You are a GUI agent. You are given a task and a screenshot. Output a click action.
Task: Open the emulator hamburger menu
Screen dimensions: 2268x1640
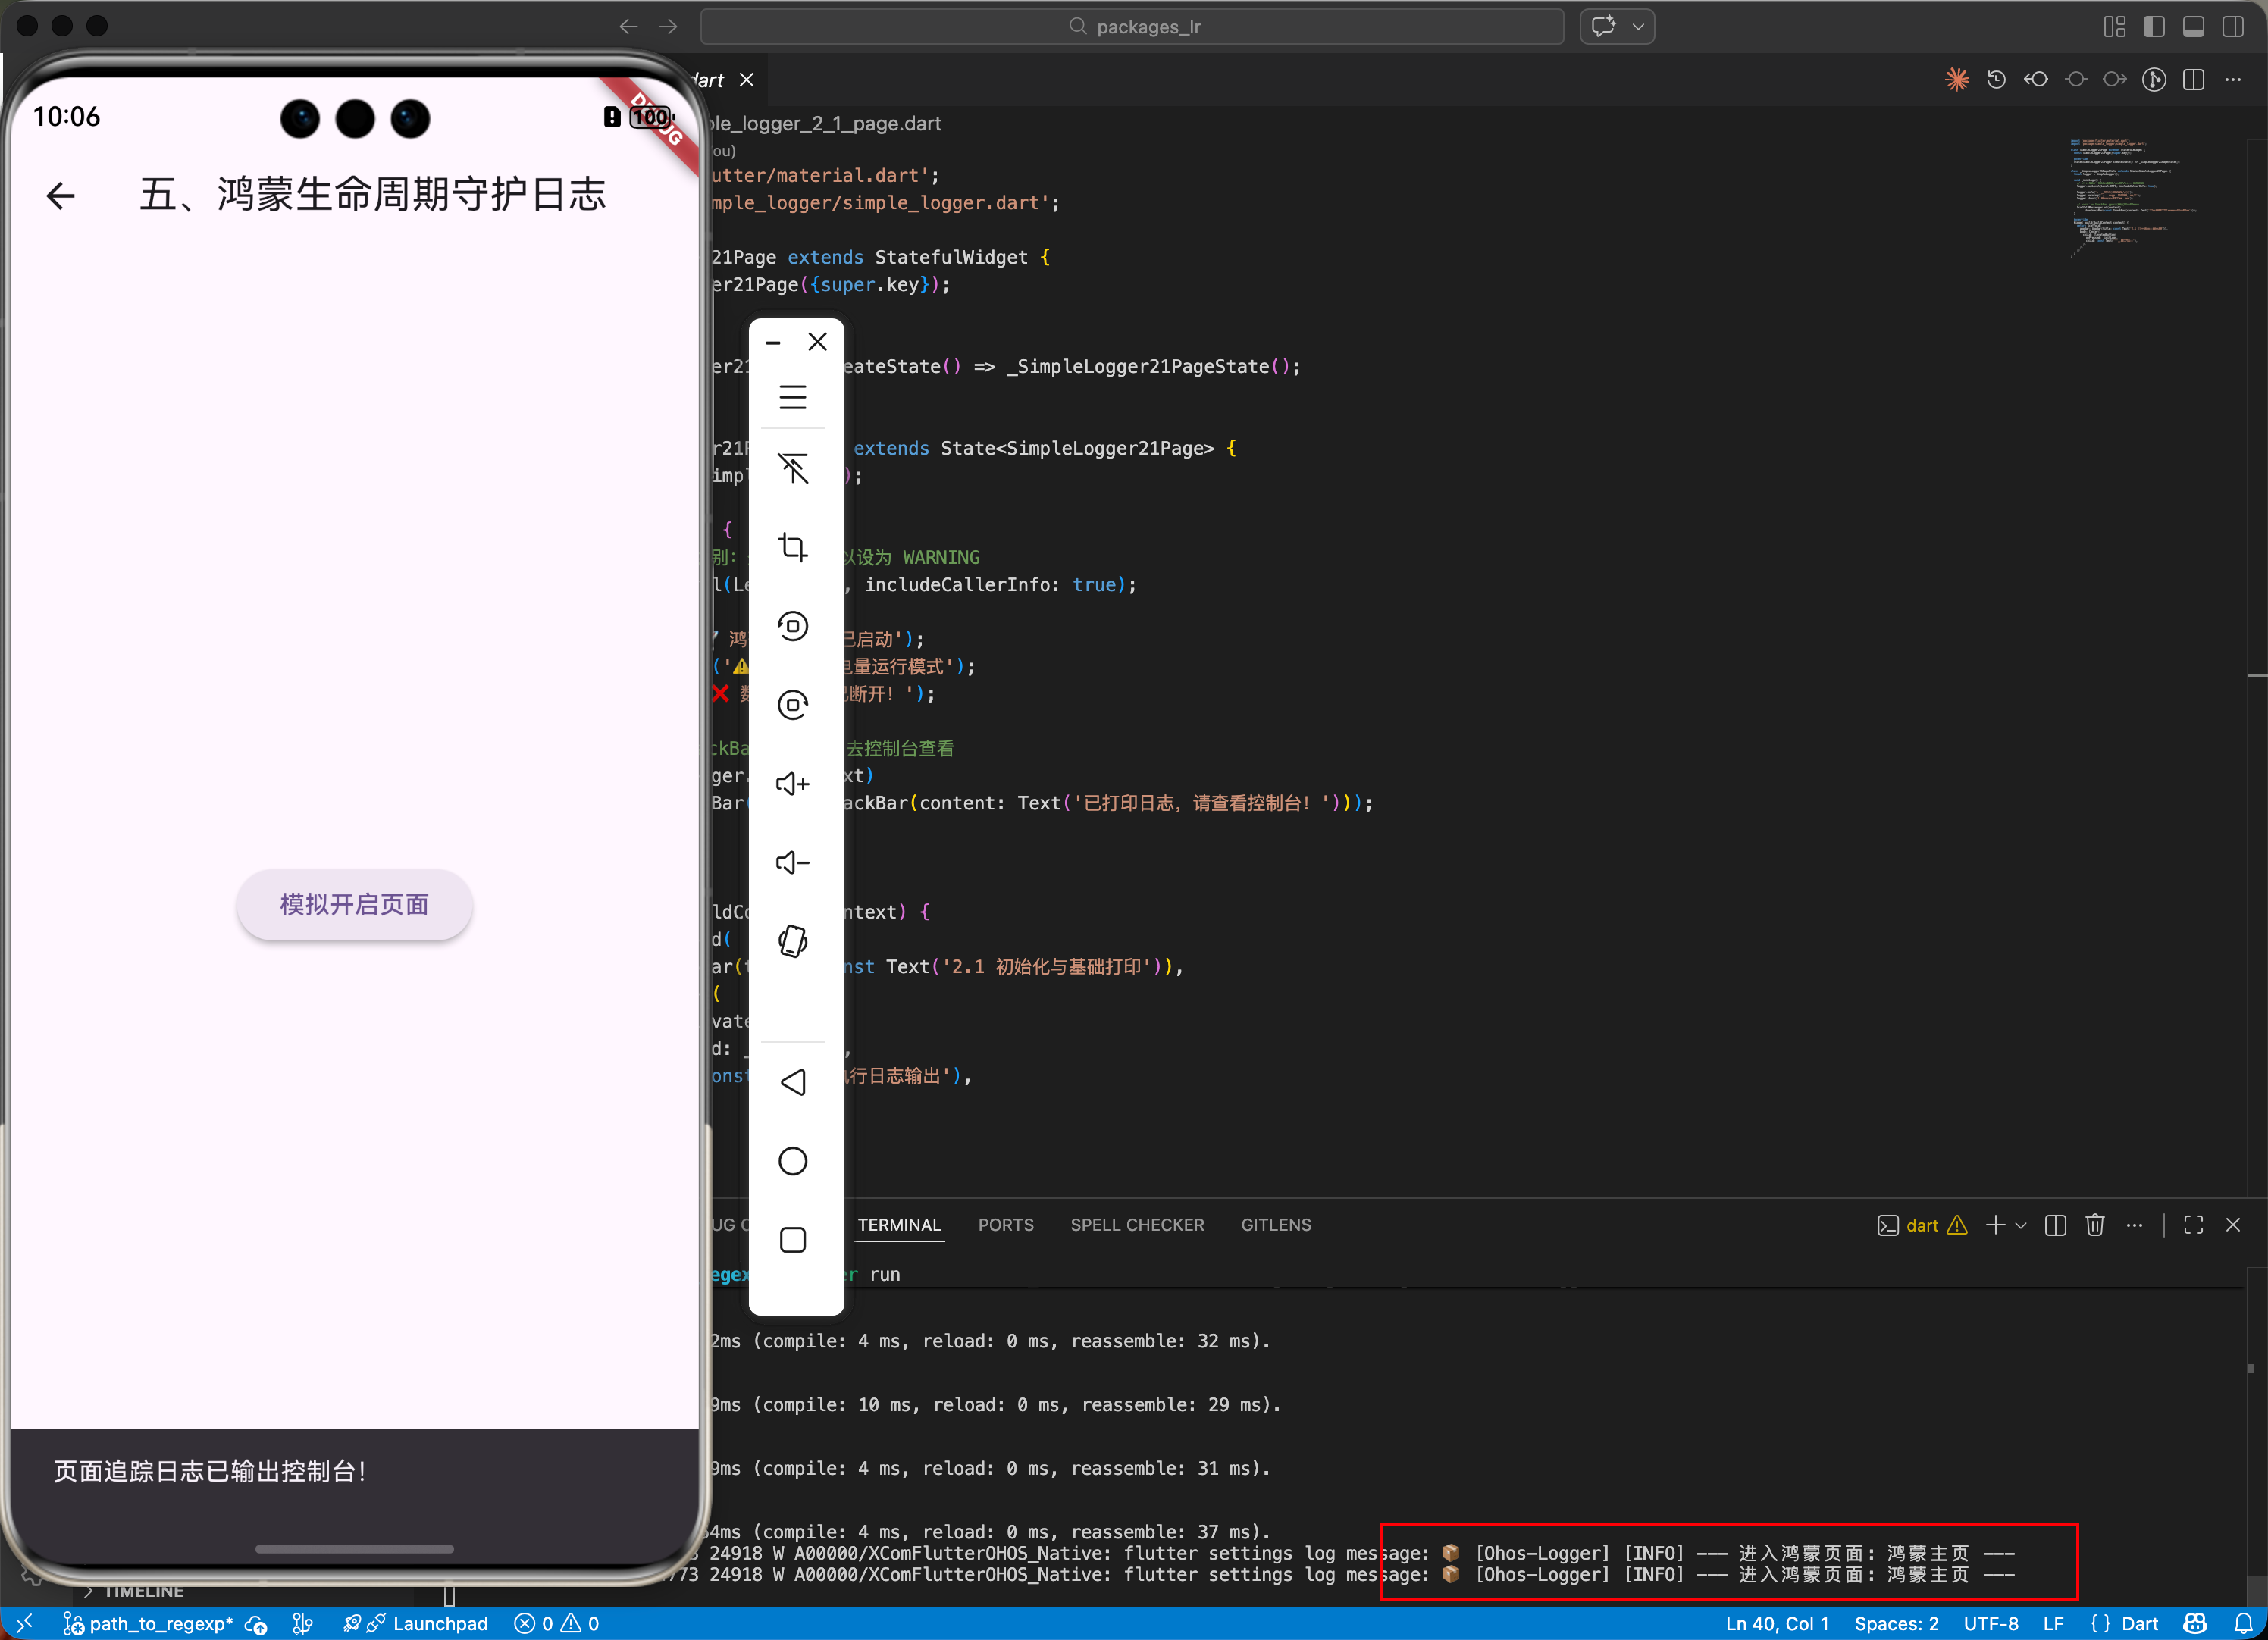793,397
